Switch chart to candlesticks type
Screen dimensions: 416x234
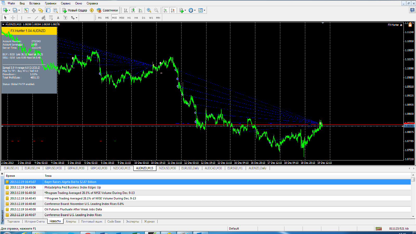(x=133, y=10)
